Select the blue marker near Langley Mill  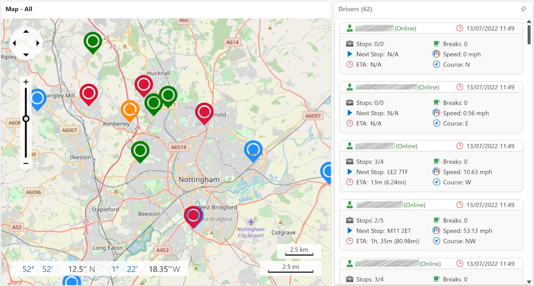pos(37,98)
